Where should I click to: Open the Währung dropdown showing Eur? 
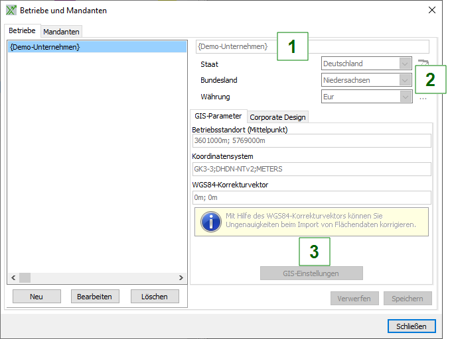click(x=405, y=97)
